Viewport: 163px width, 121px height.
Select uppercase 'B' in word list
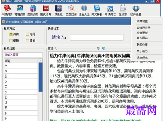[x=21, y=76]
